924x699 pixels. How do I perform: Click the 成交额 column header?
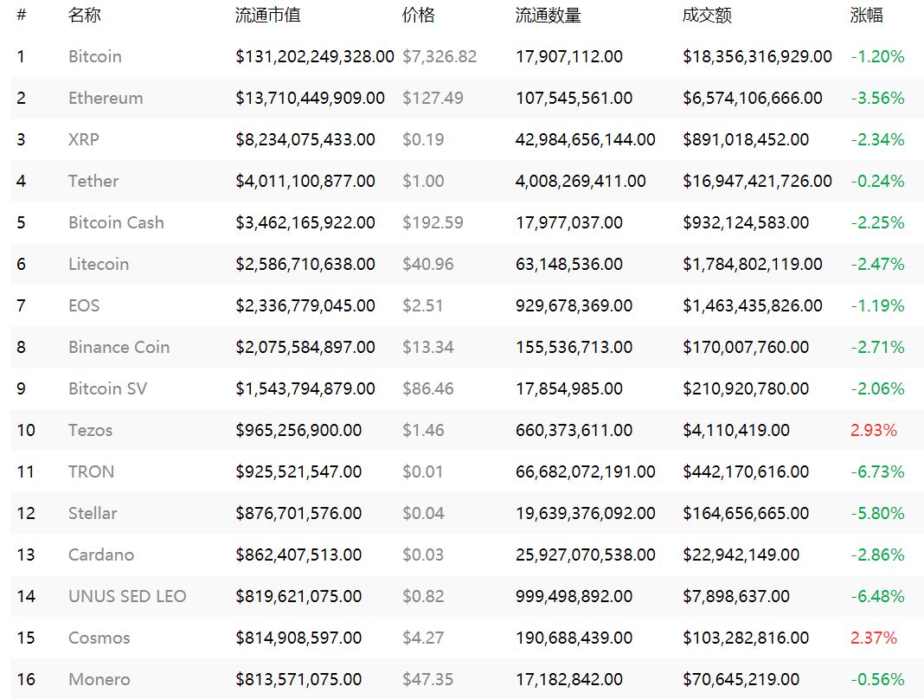pos(707,15)
